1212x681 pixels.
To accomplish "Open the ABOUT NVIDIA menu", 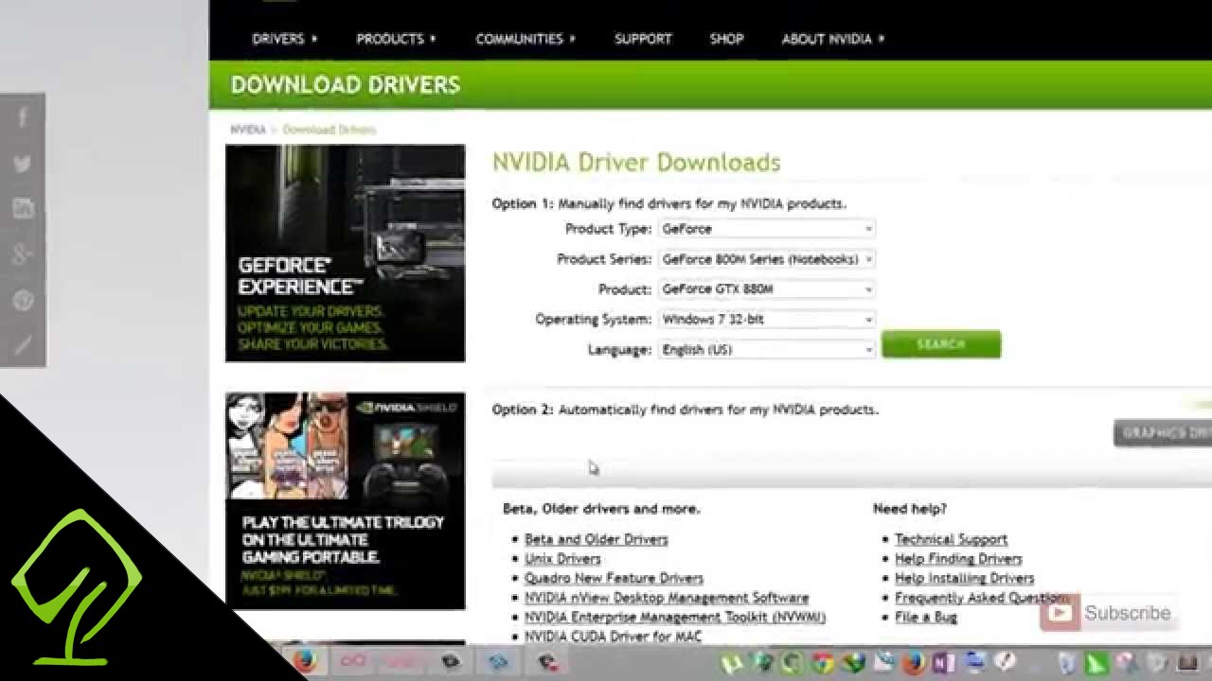I will [x=833, y=39].
